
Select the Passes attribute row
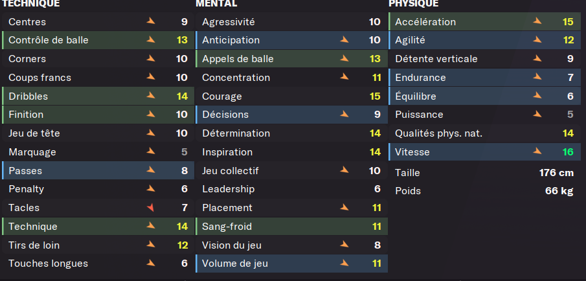click(98, 170)
